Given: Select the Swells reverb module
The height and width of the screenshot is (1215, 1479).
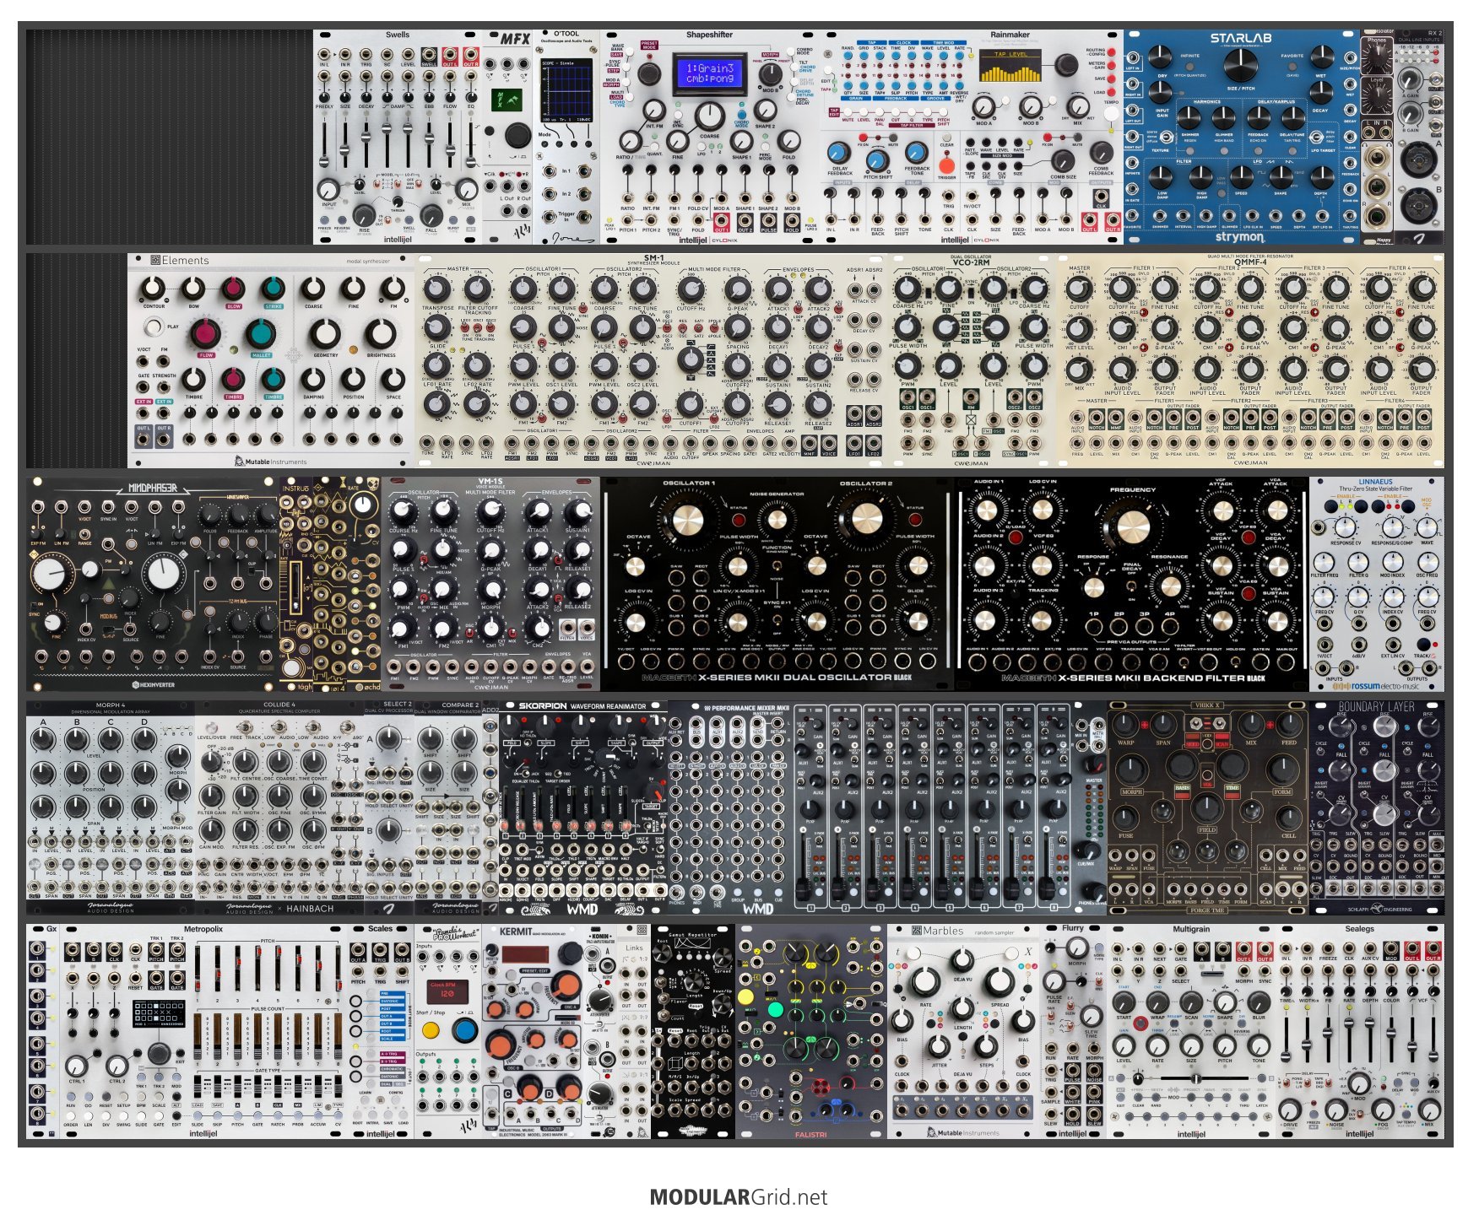Looking at the screenshot, I should click(x=398, y=138).
